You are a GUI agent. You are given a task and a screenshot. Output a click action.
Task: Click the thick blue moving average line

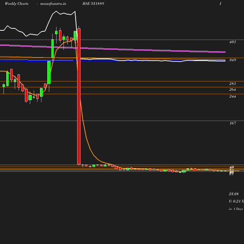click(x=113, y=61)
